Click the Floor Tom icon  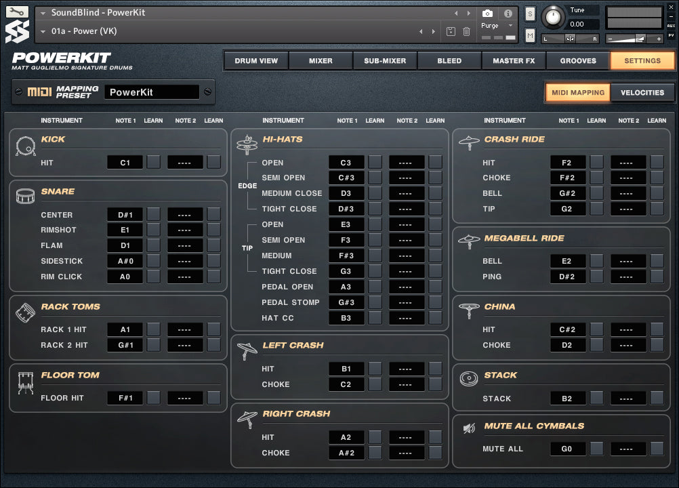pos(26,383)
